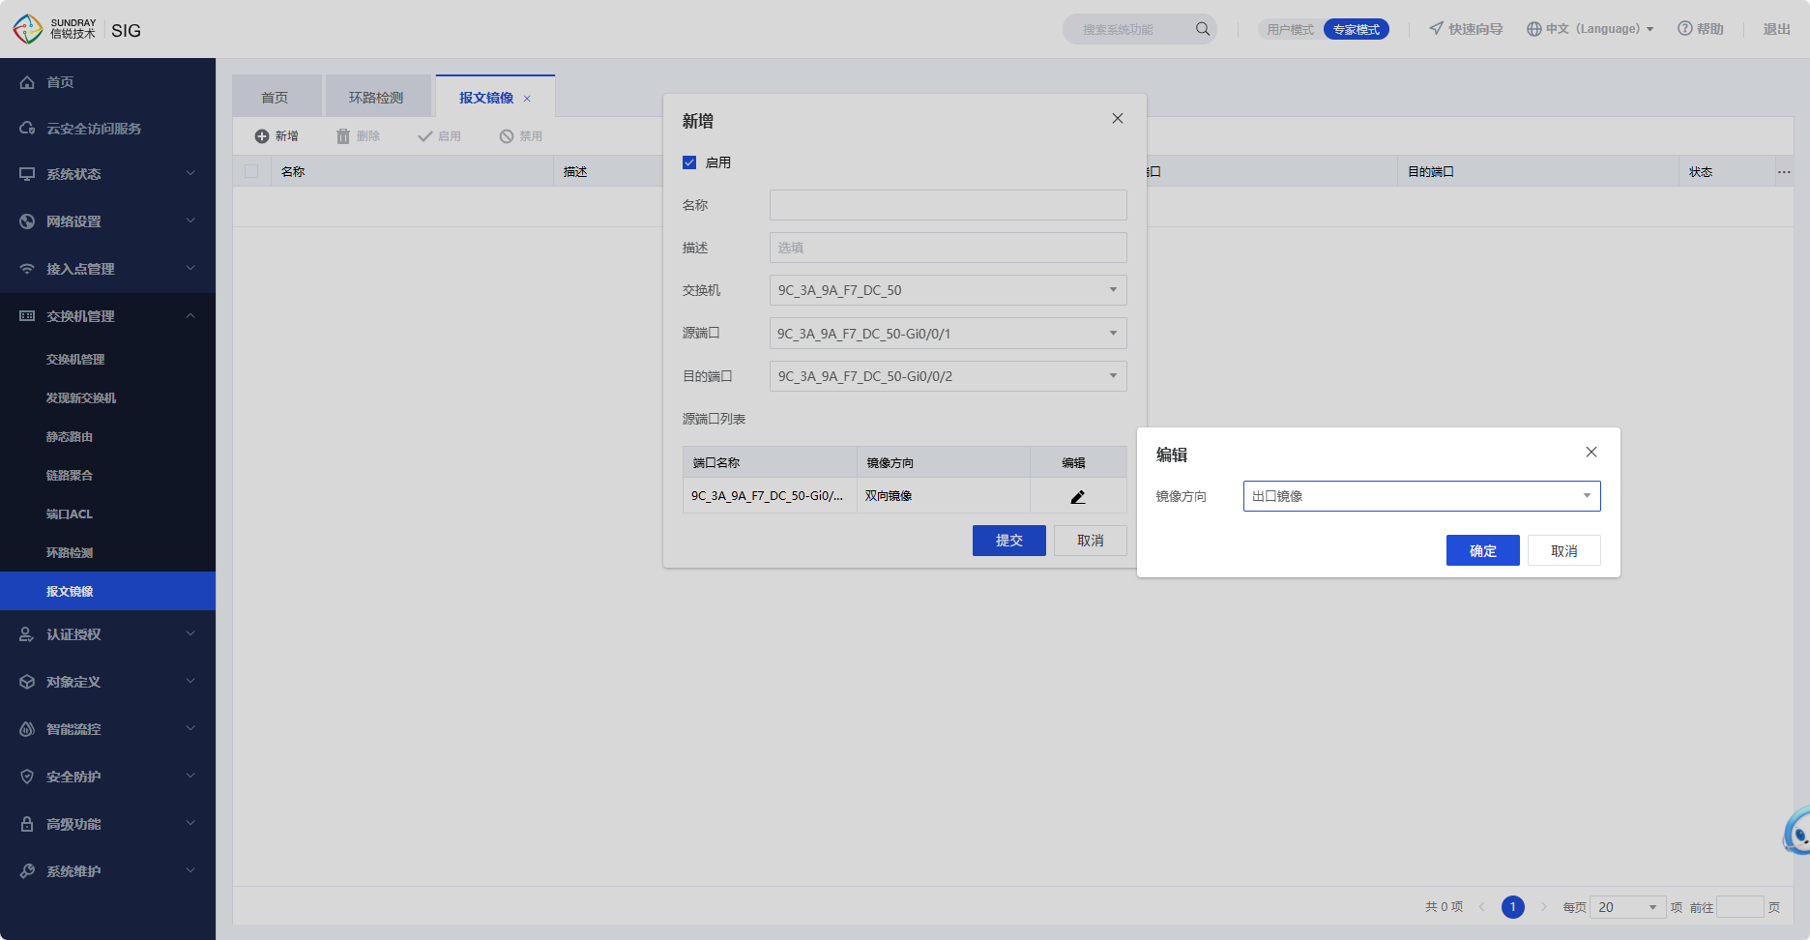Click the 描述 input field
1810x940 pixels.
pyautogui.click(x=949, y=248)
